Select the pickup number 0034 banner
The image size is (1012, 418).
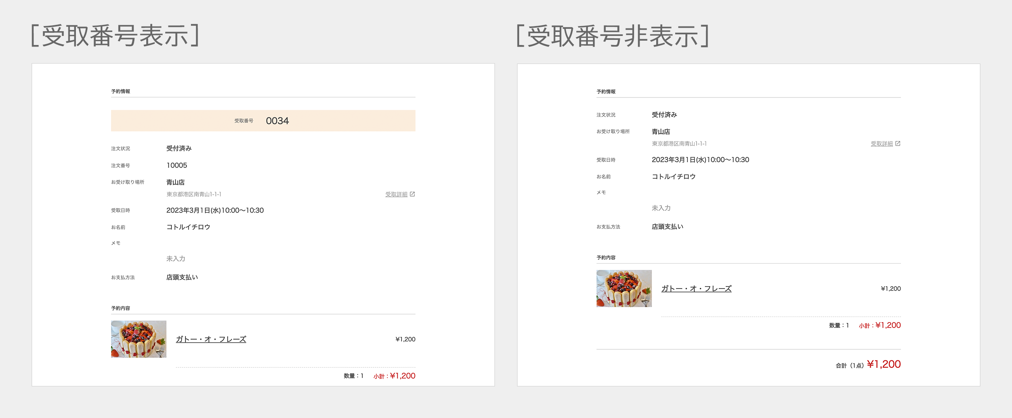pos(263,121)
